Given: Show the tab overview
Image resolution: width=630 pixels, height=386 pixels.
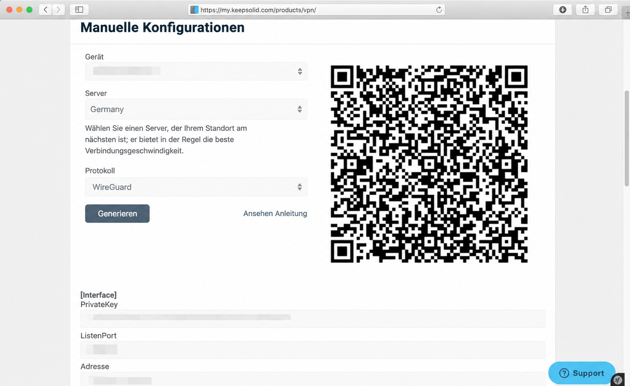Looking at the screenshot, I should click(x=608, y=10).
